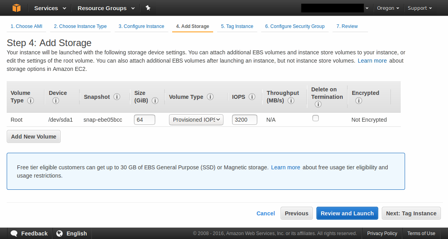This screenshot has height=239, width=448.
Task: Click the globe icon beside English
Action: (59, 233)
